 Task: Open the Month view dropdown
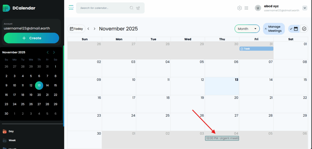coord(247,29)
